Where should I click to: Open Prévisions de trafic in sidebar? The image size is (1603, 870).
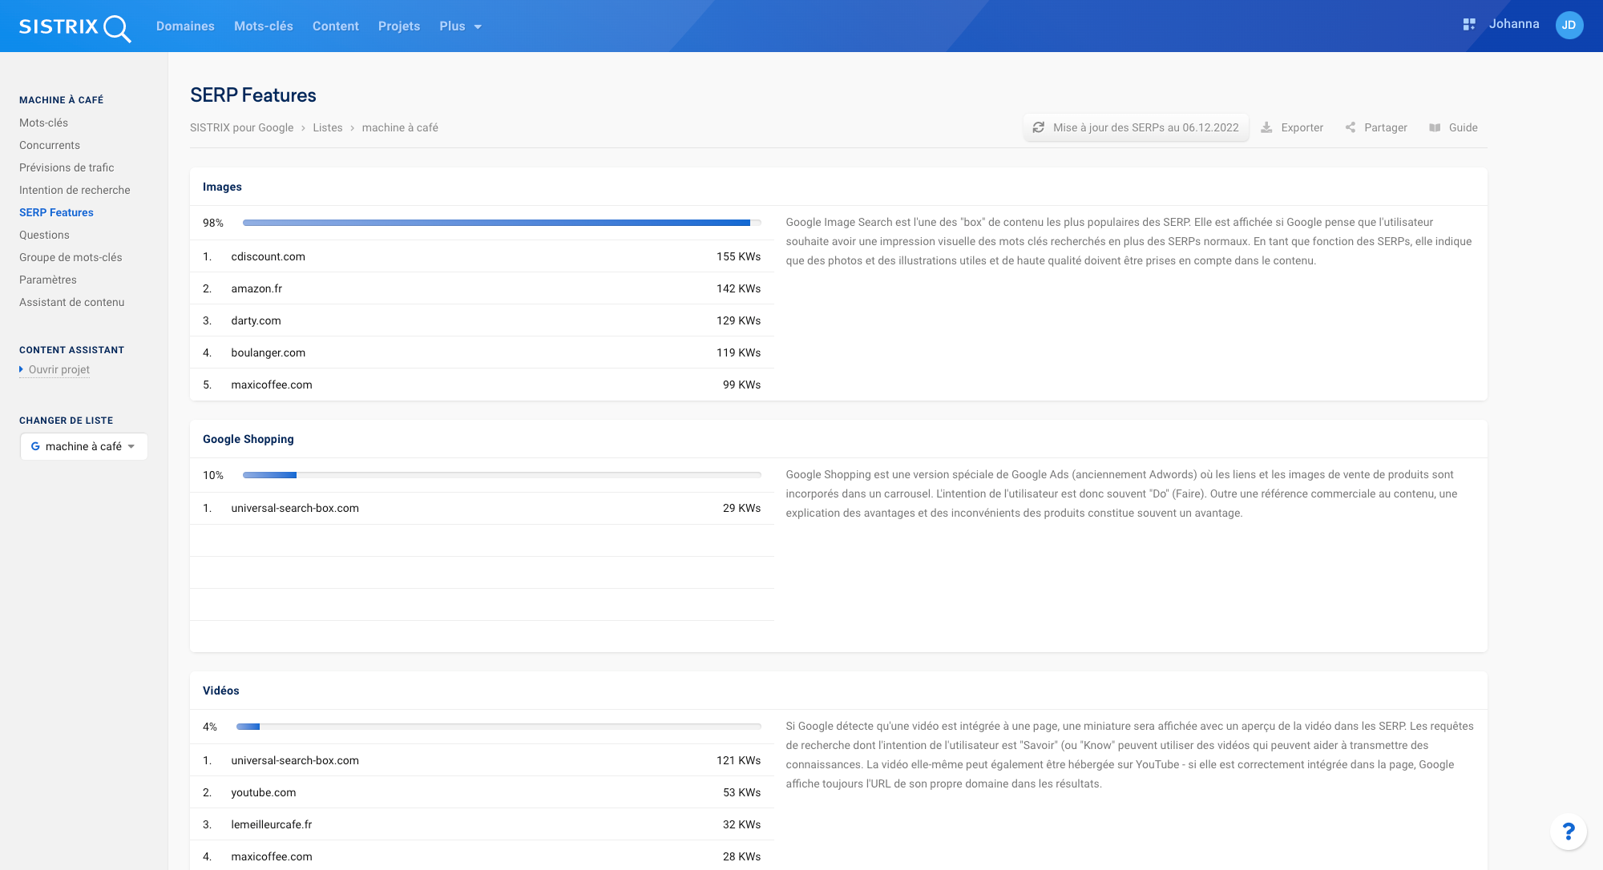click(67, 167)
